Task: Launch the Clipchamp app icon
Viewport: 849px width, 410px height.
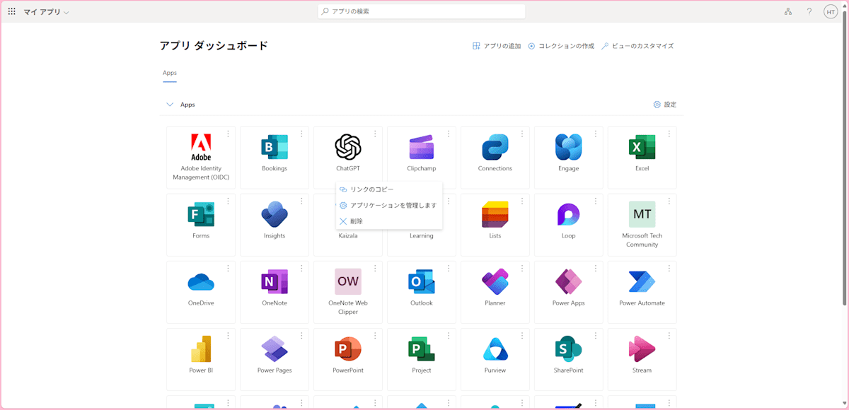Action: pyautogui.click(x=422, y=147)
